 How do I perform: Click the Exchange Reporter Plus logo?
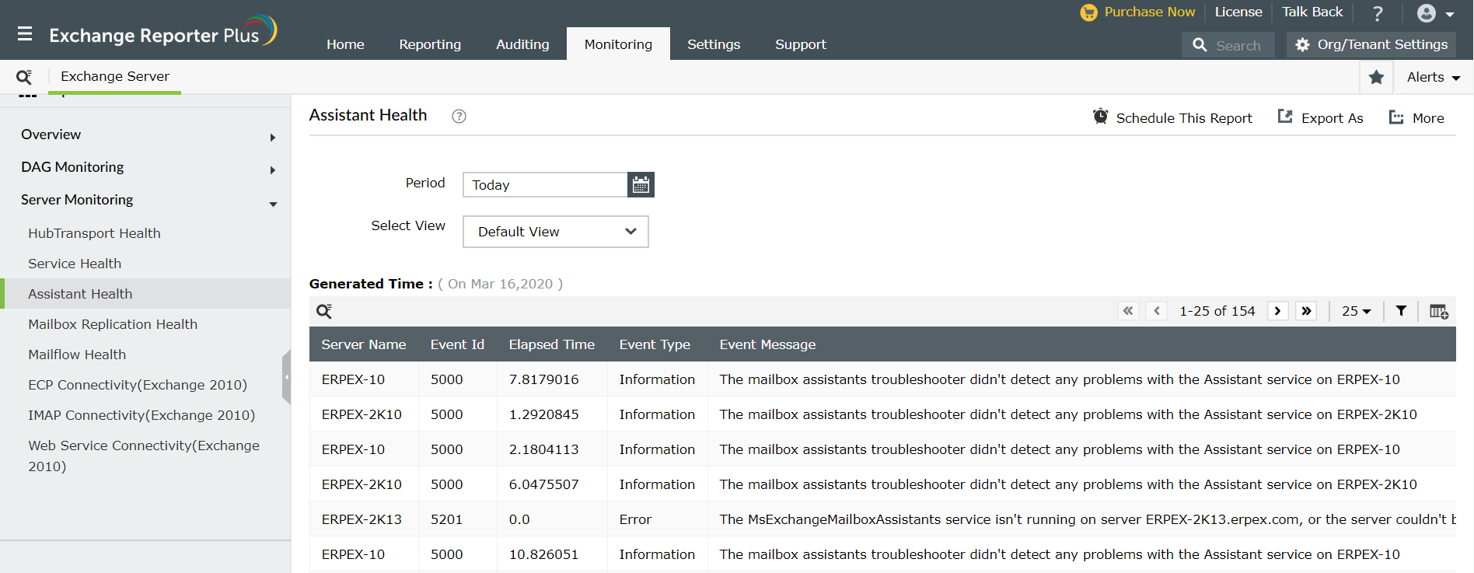click(162, 32)
